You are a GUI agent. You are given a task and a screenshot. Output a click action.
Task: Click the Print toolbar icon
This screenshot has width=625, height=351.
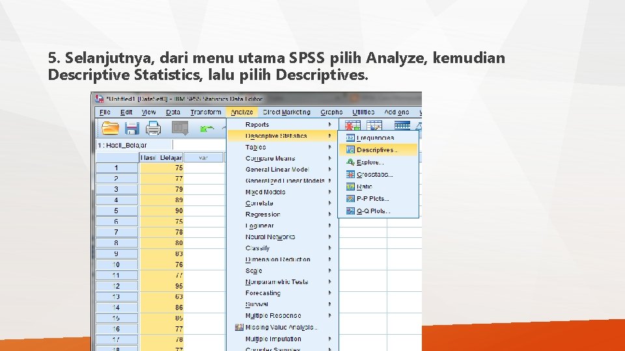154,128
